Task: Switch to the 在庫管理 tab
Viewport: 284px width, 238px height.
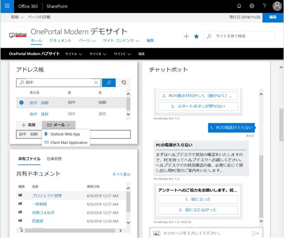Action: click(x=54, y=159)
